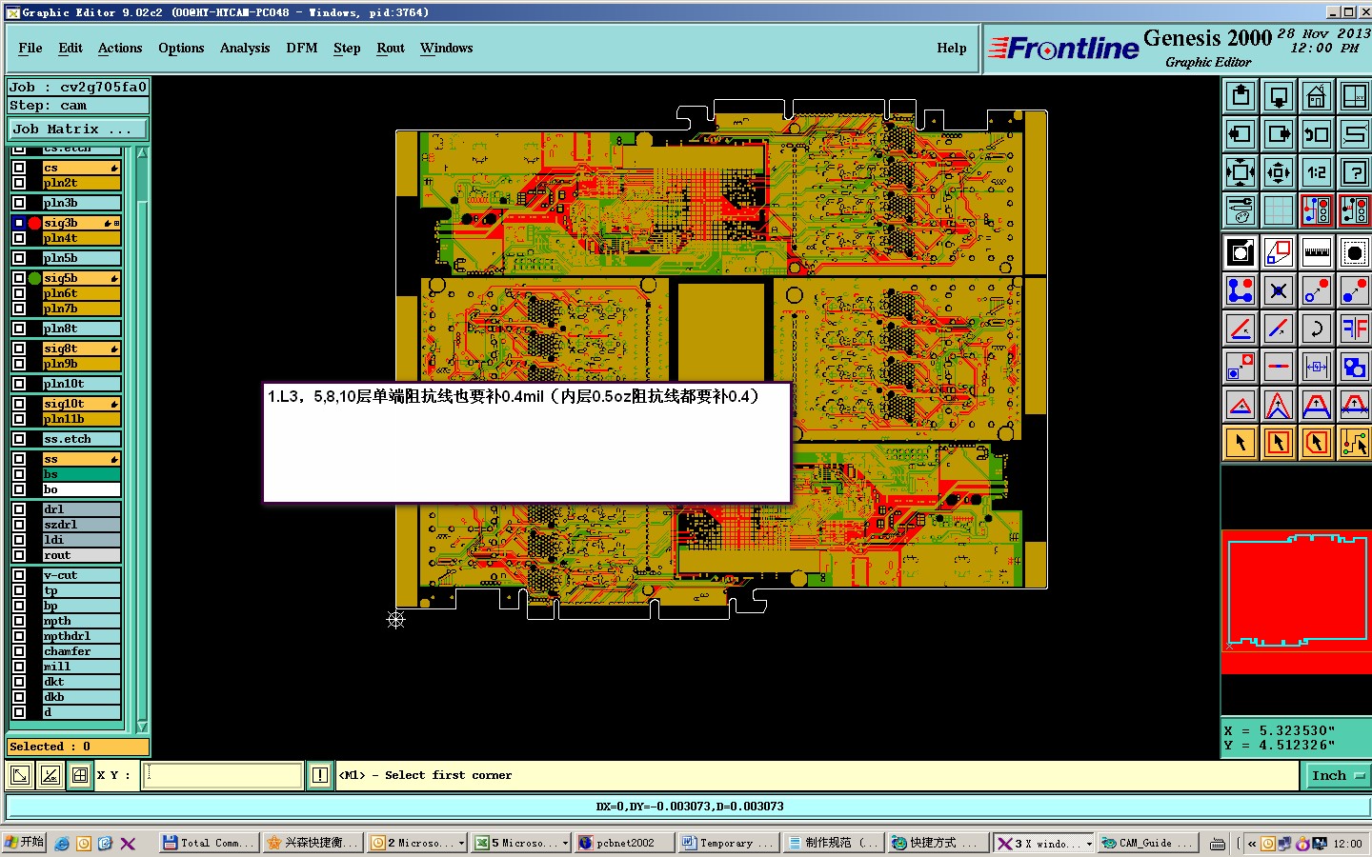Open the Edit menu

(x=71, y=48)
